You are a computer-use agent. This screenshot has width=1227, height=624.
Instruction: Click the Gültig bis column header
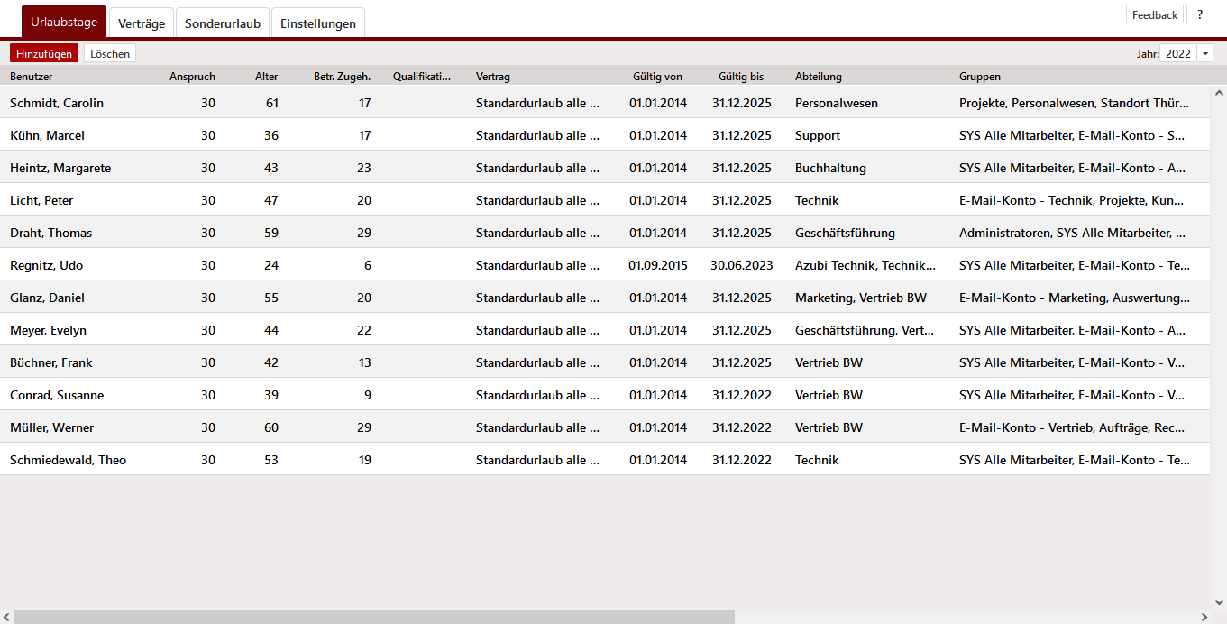click(741, 77)
